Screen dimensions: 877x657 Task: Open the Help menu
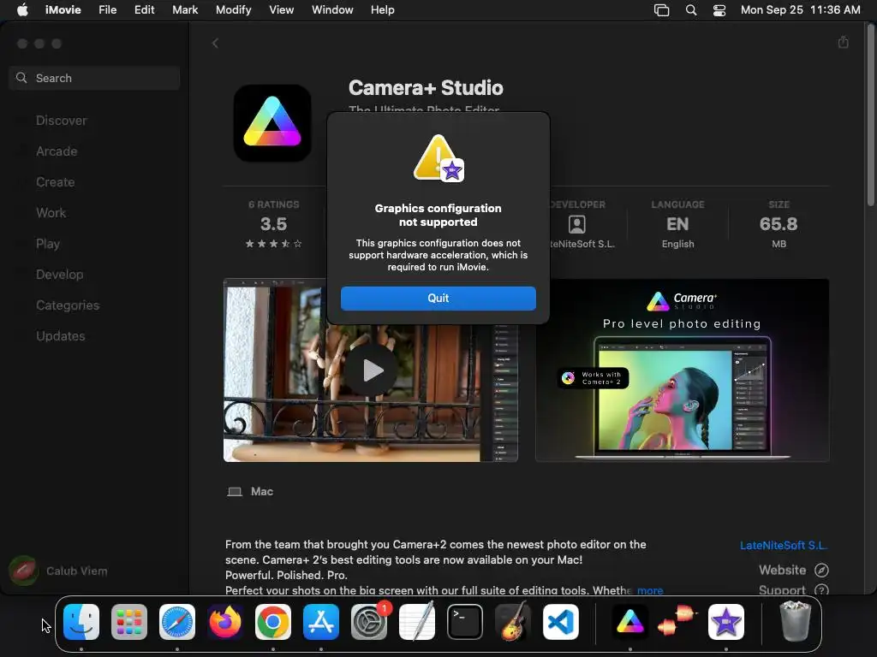pyautogui.click(x=383, y=10)
